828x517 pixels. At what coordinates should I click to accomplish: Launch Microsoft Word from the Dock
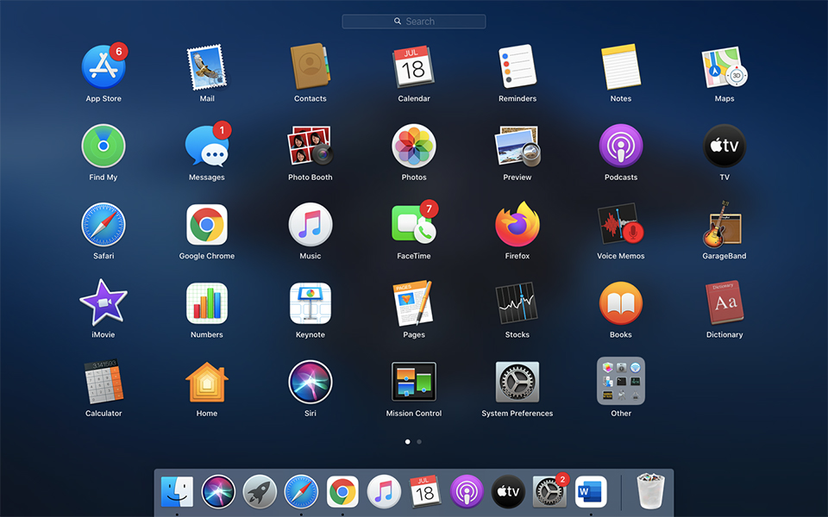click(x=591, y=492)
